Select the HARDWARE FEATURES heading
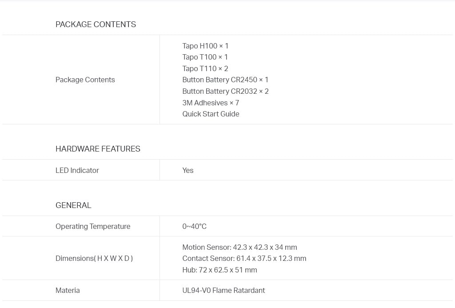455x308 pixels. coord(98,149)
